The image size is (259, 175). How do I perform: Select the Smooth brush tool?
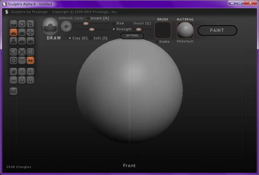click(x=30, y=41)
